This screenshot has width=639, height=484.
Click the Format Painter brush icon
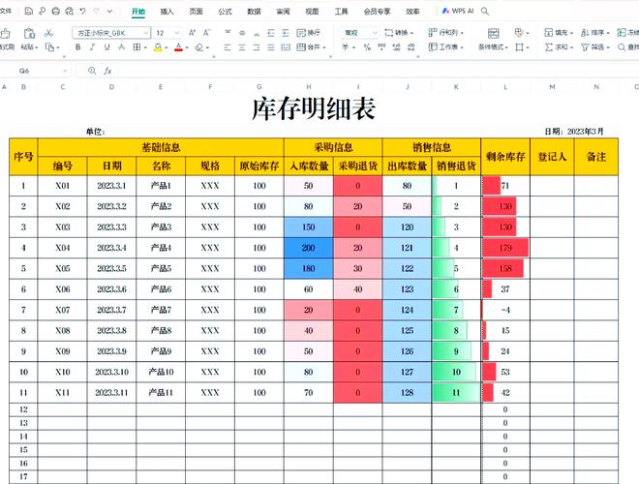pos(6,33)
